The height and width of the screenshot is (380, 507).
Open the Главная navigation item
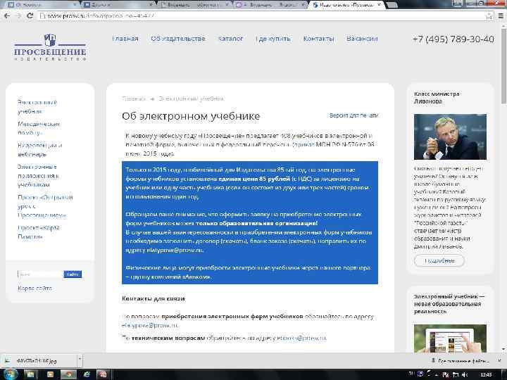125,39
